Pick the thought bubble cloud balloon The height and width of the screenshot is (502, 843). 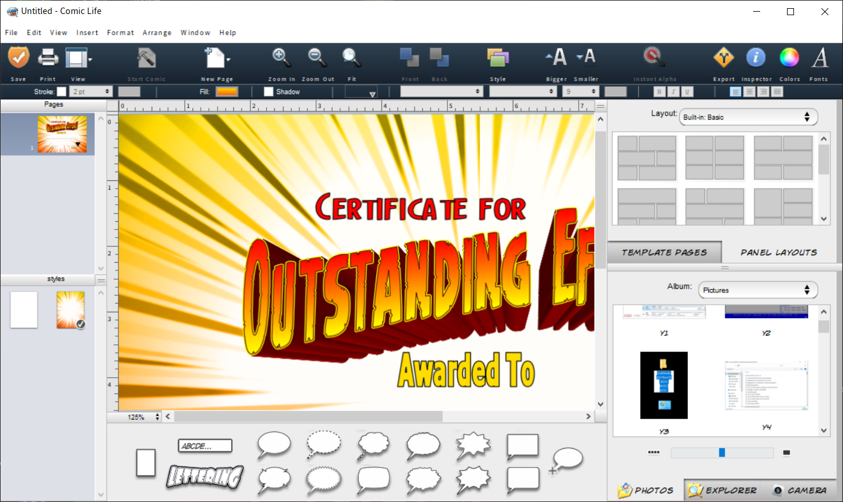(x=373, y=446)
